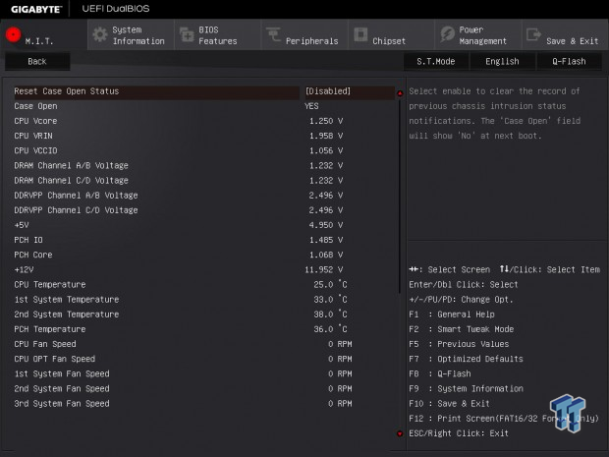Click the 1.958 V value

coord(326,136)
